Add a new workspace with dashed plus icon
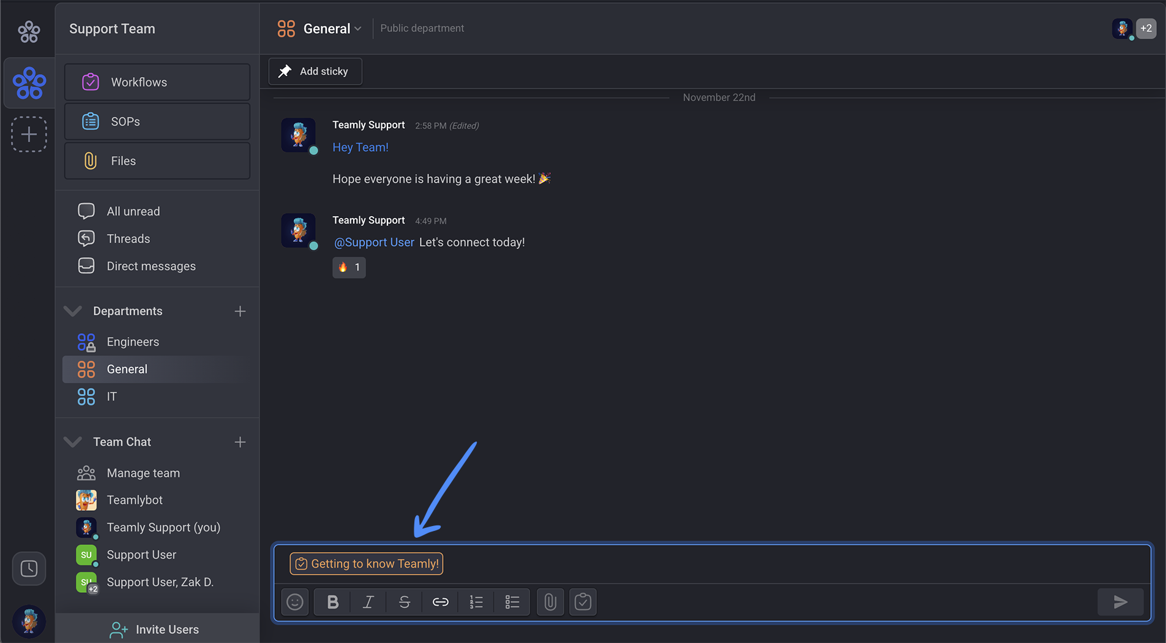Viewport: 1166px width, 643px height. [x=29, y=134]
